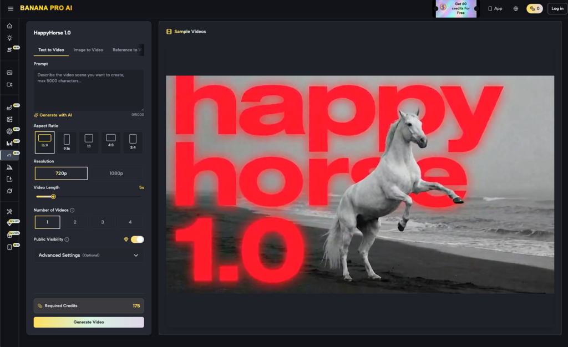This screenshot has width=568, height=347.
Task: Open the image tool in sidebar
Action: (x=9, y=73)
